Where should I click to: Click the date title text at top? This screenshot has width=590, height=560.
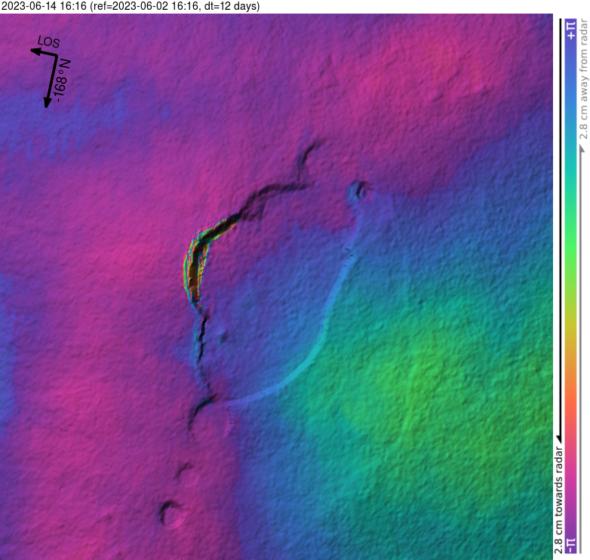[x=131, y=6]
